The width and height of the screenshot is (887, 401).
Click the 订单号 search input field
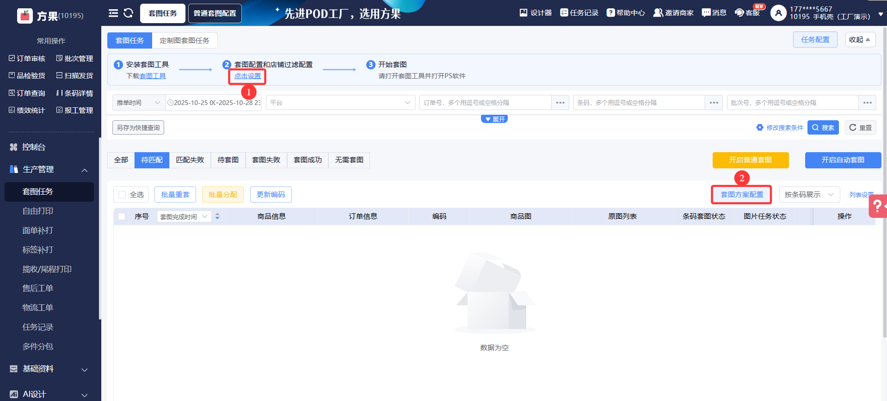pos(485,103)
